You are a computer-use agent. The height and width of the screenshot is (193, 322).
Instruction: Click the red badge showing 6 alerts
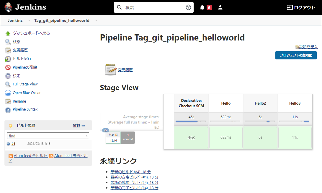pyautogui.click(x=209, y=8)
